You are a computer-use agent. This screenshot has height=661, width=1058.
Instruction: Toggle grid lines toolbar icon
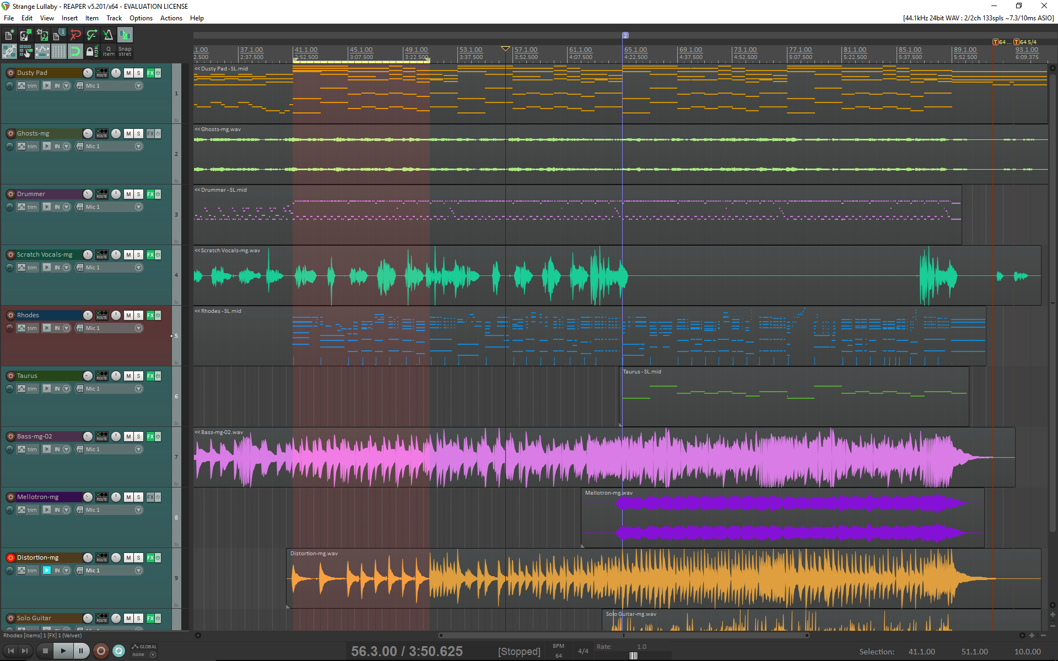59,52
